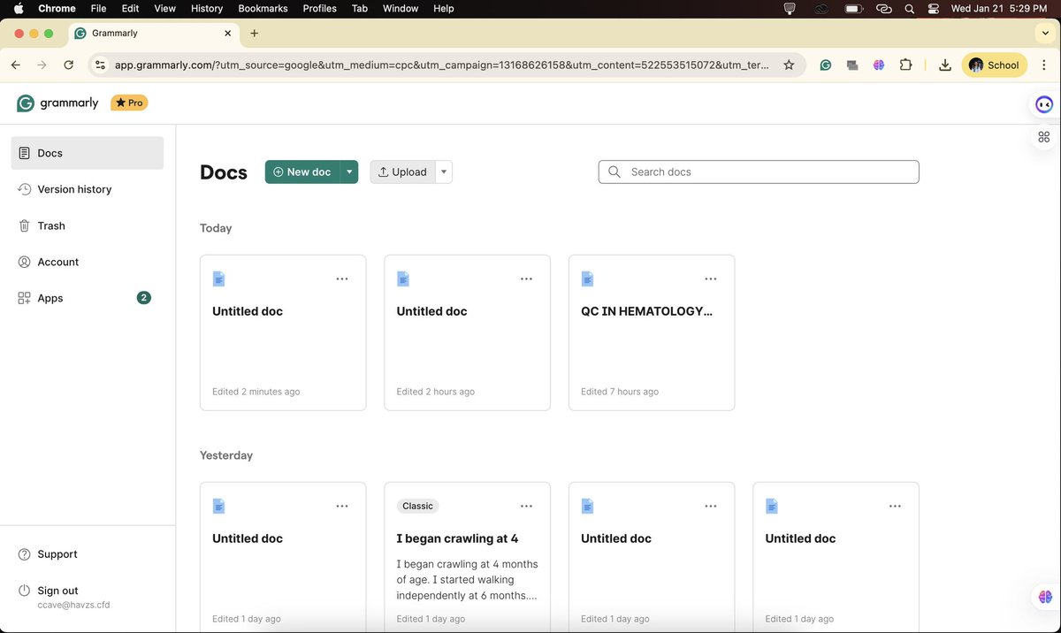Screen dimensions: 1061x633
Task: Click the floating assistant face icon
Action: coord(1044,104)
